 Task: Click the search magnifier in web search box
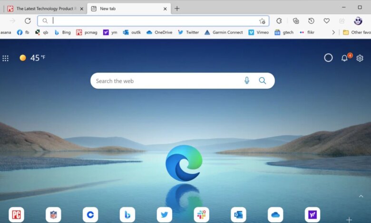(262, 81)
